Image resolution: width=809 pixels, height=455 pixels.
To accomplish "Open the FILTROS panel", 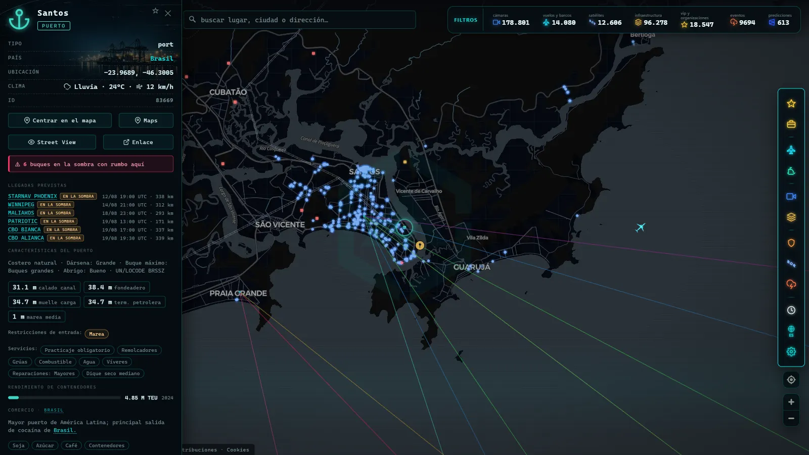I will (x=466, y=20).
